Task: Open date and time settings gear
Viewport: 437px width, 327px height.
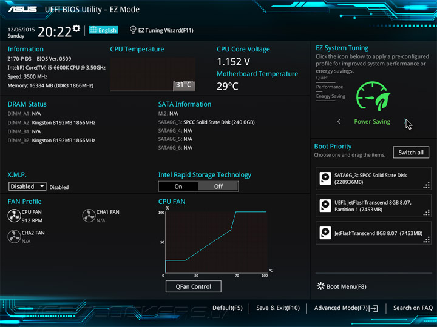Action: pos(76,28)
